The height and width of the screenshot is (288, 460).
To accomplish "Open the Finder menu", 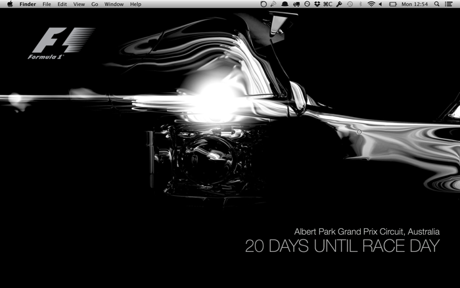I will click(x=28, y=4).
